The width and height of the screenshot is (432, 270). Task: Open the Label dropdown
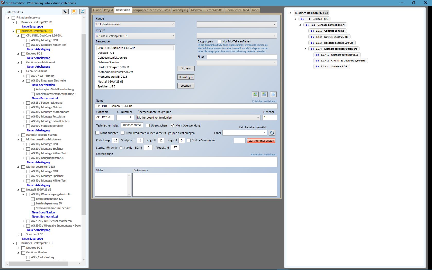point(245,133)
